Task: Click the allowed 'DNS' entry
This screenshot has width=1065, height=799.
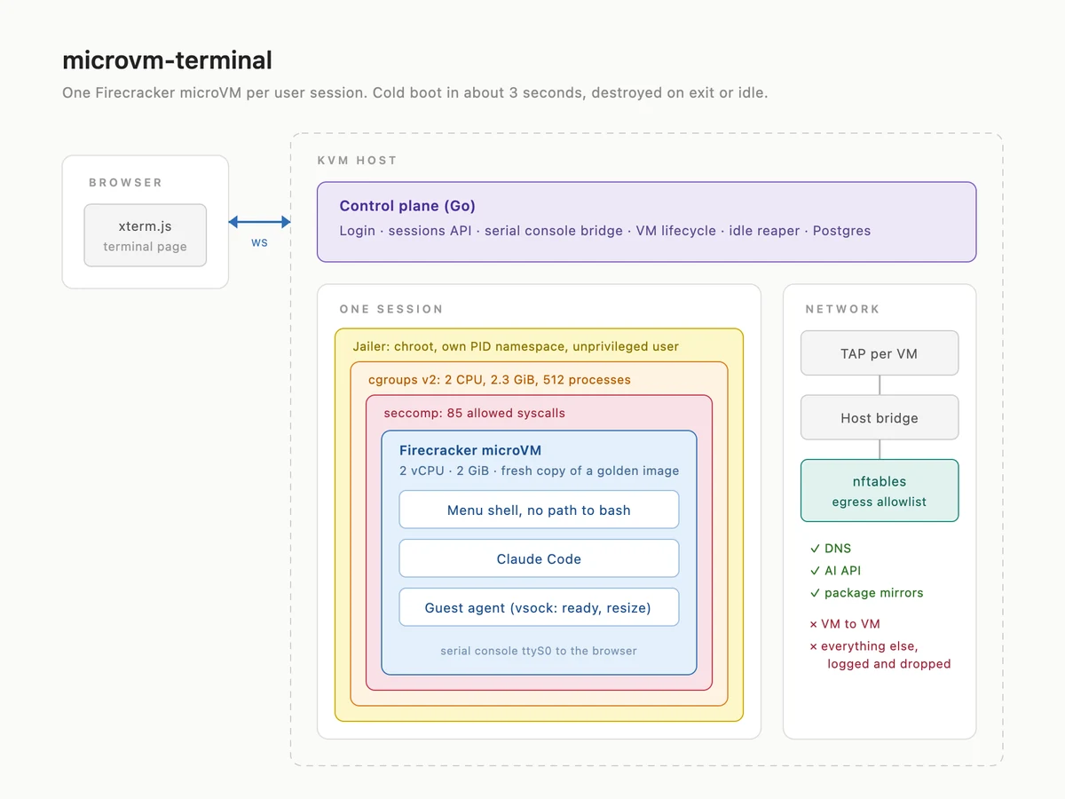Action: coord(831,549)
